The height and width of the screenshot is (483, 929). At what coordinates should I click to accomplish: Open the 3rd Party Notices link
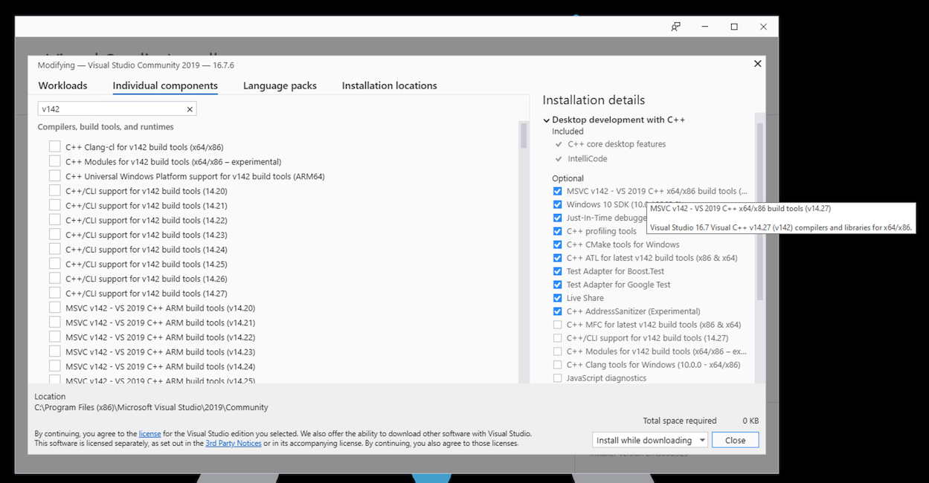click(x=233, y=444)
